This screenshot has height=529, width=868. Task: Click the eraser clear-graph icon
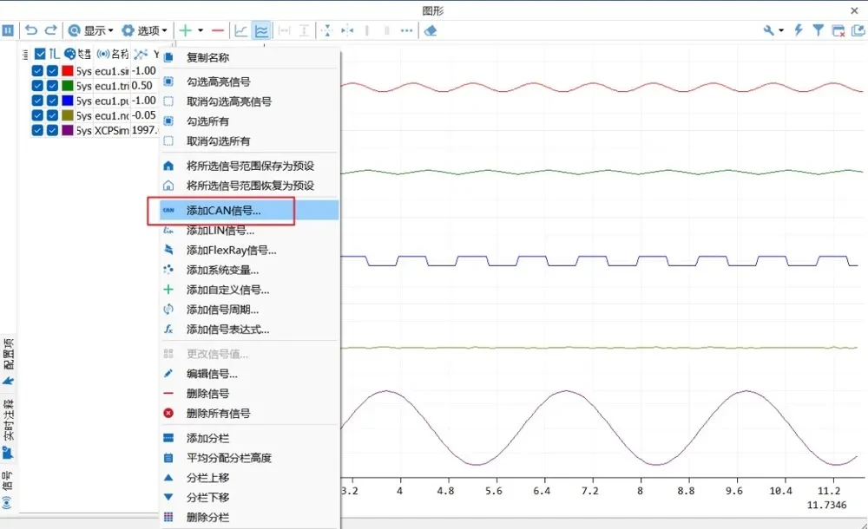tap(431, 30)
